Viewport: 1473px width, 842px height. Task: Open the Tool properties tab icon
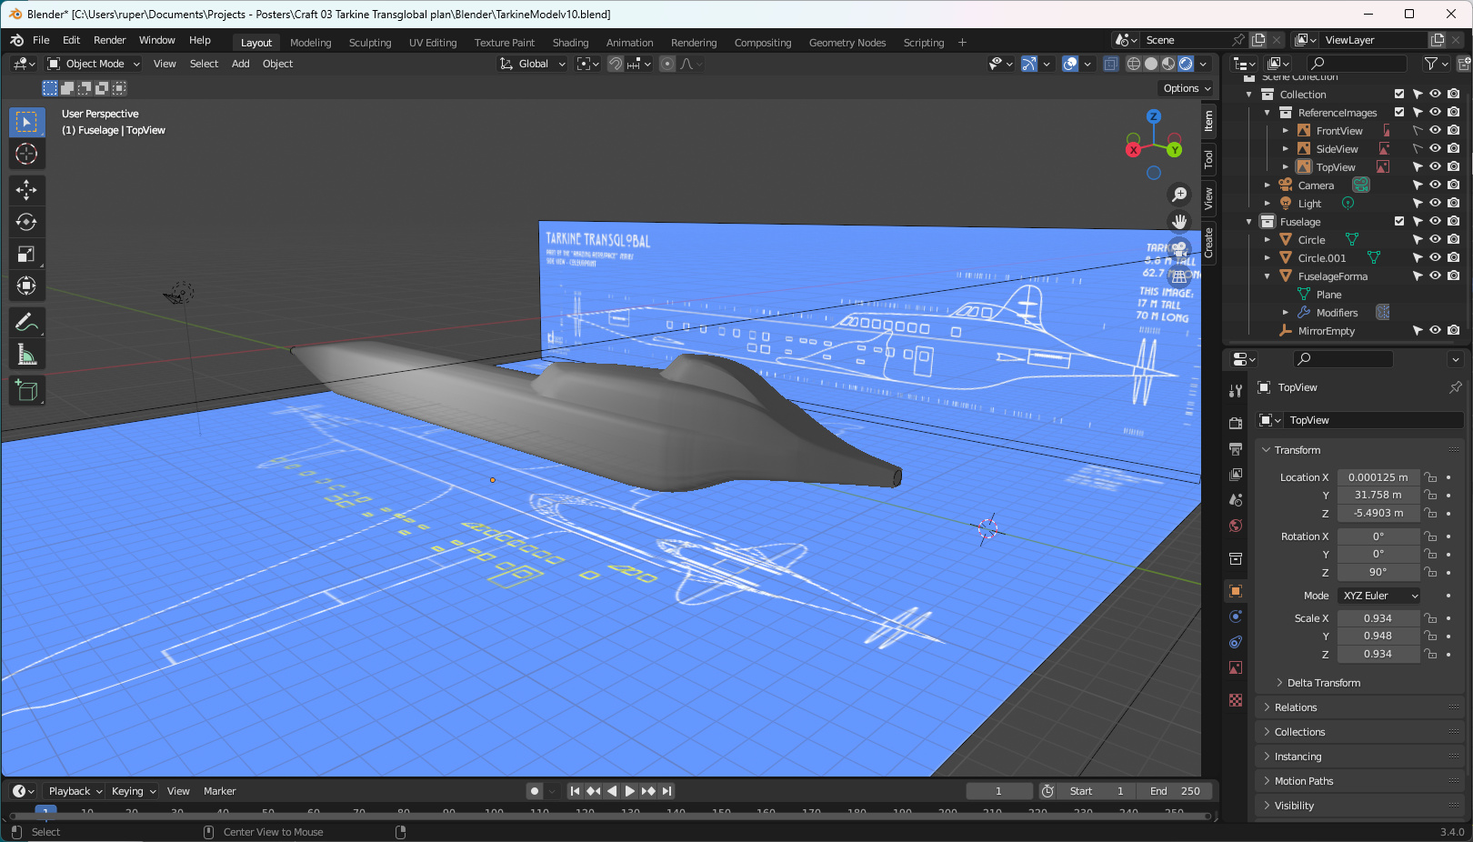[1236, 391]
